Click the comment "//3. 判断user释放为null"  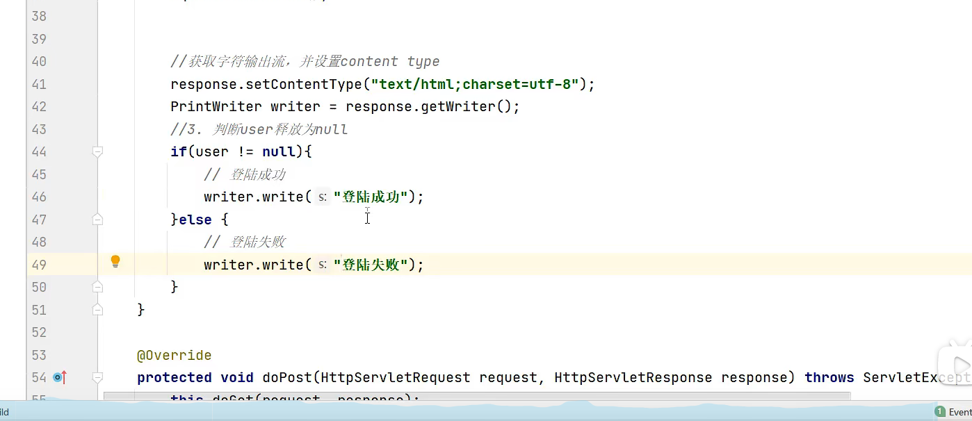point(259,129)
